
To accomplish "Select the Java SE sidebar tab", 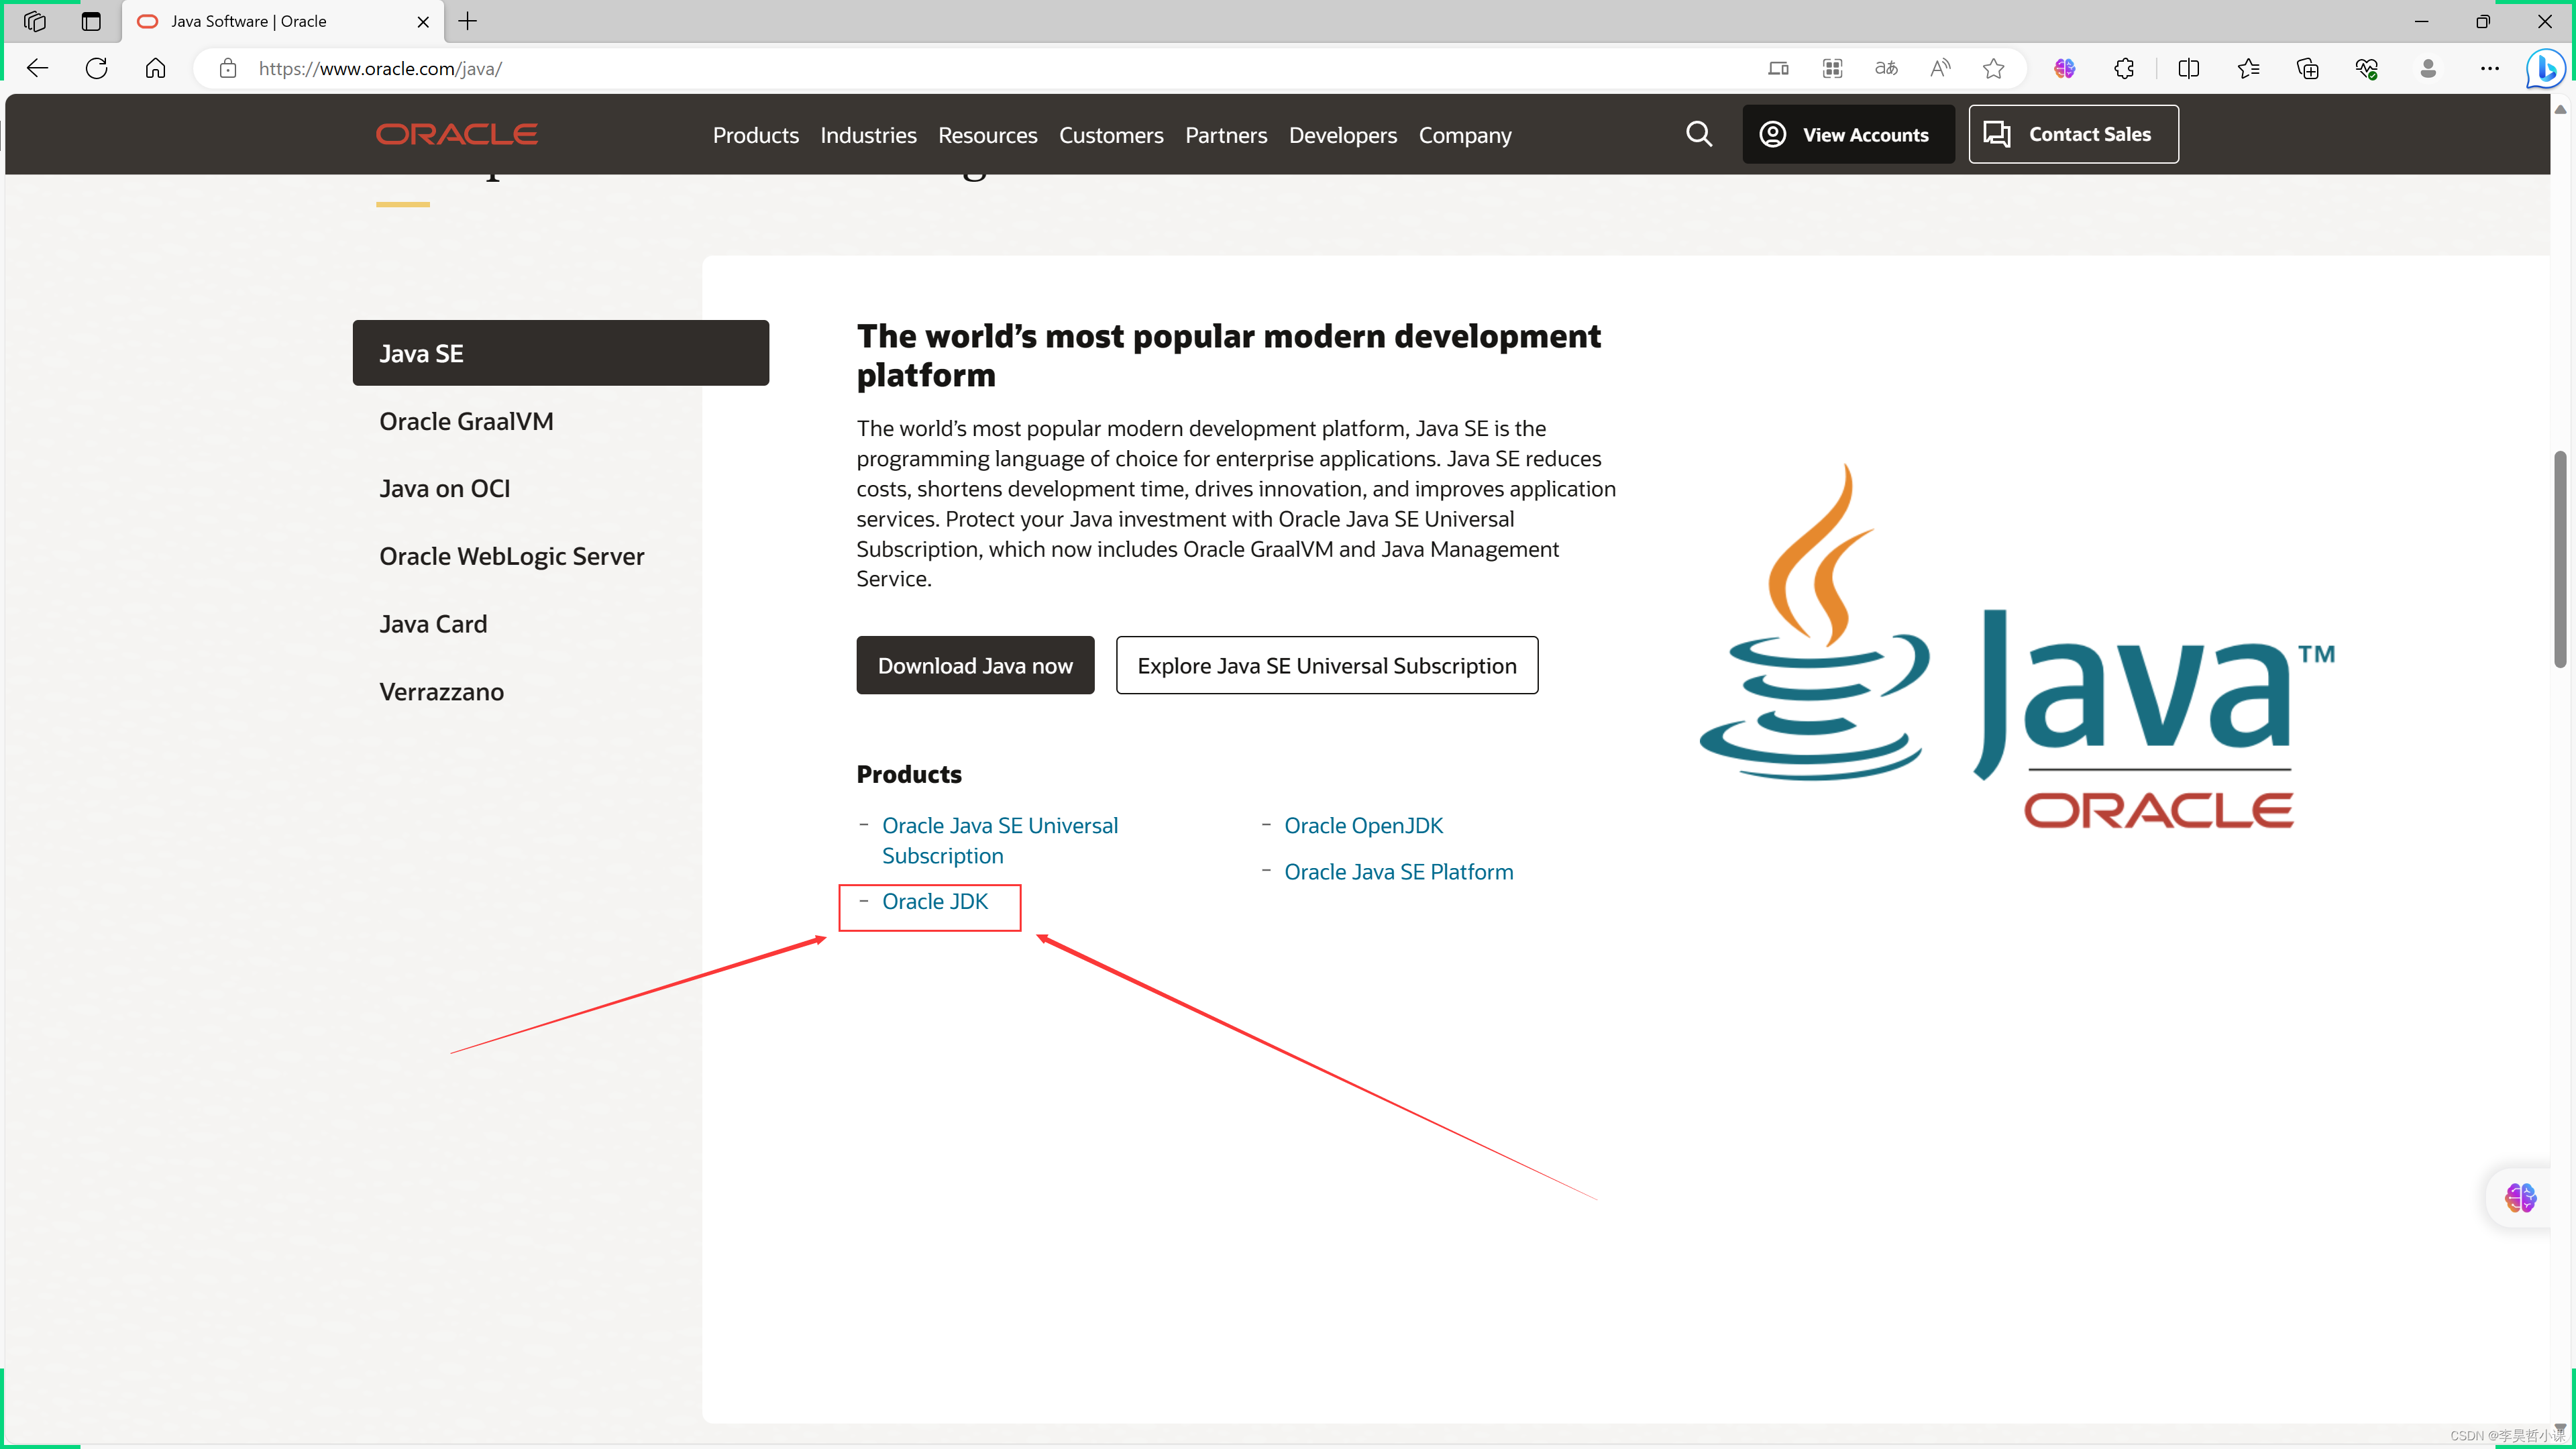I will coord(560,353).
